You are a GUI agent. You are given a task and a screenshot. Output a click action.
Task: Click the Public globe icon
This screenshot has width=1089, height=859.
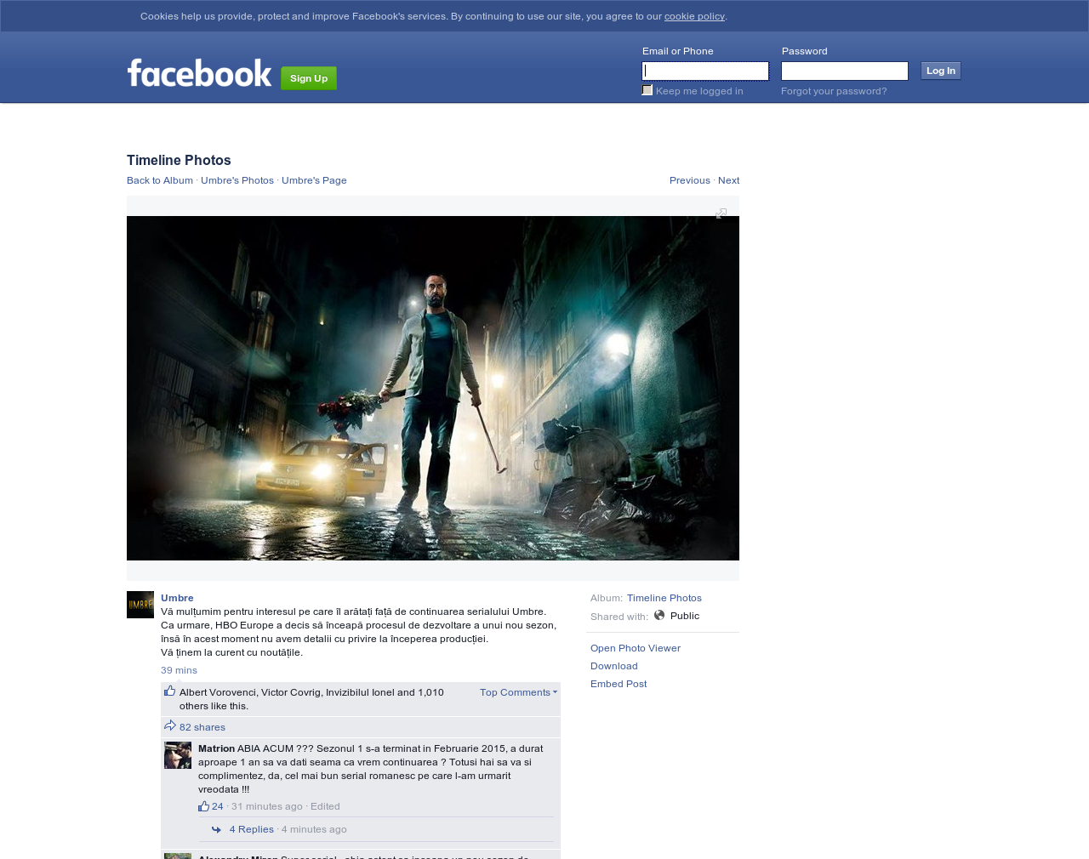pos(659,615)
